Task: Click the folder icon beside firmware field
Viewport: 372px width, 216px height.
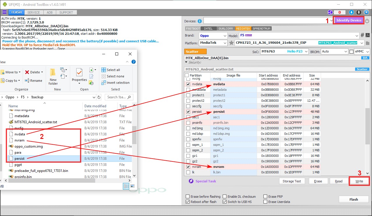Action: point(368,43)
